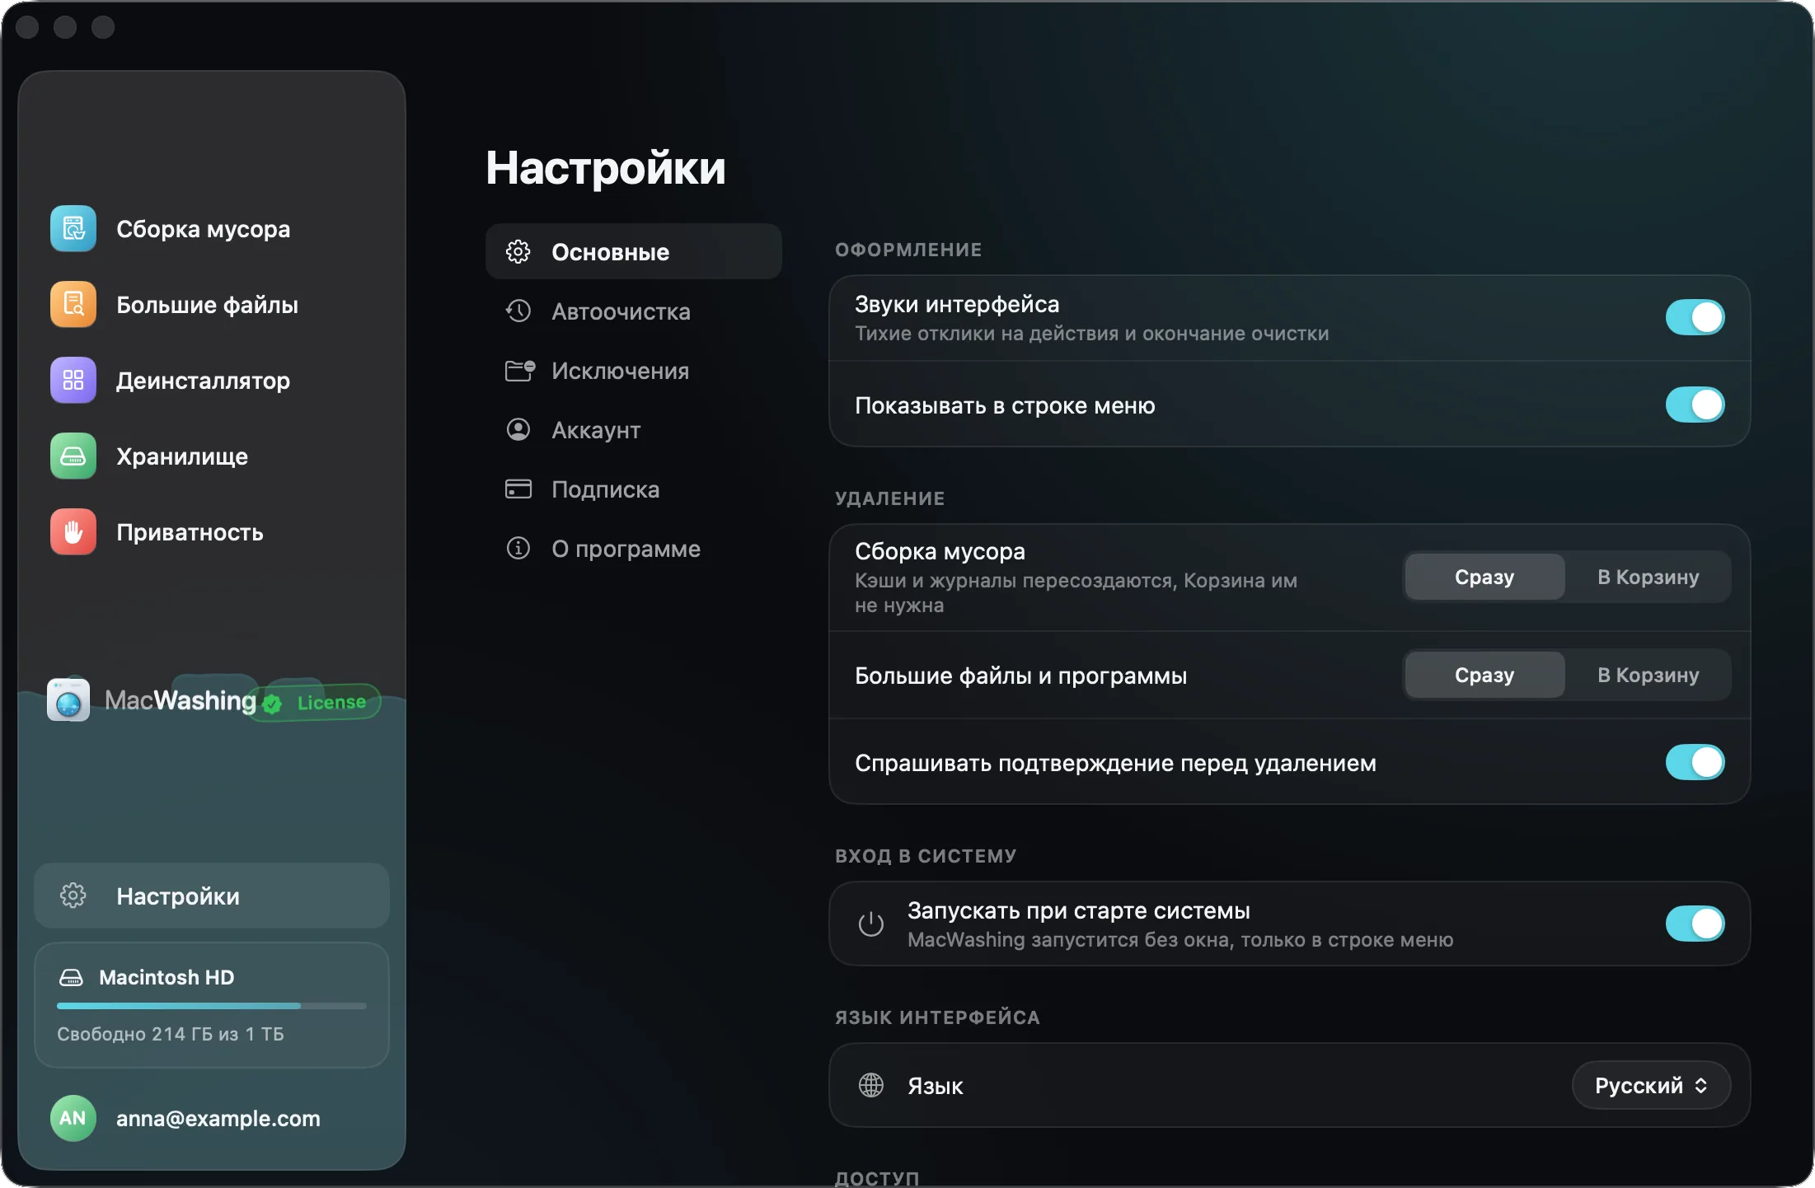Image resolution: width=1815 pixels, height=1188 pixels.
Task: Go to Приватность section
Action: tap(211, 532)
